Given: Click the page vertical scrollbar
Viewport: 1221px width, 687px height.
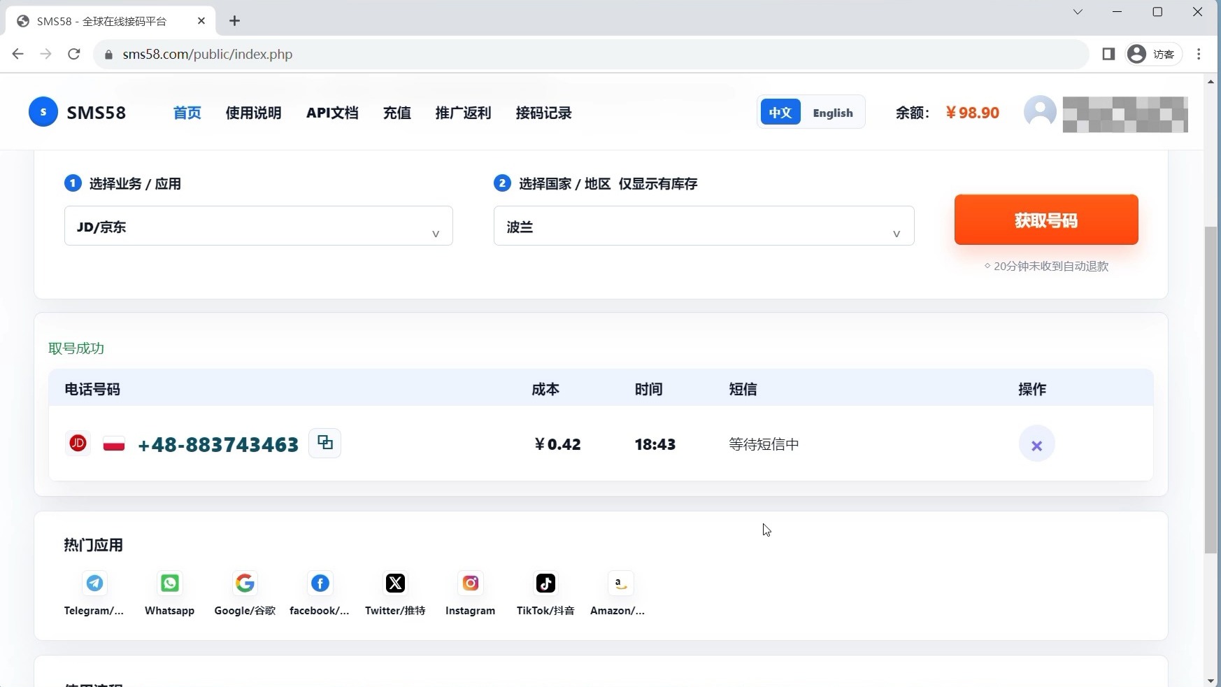Looking at the screenshot, I should (x=1211, y=390).
